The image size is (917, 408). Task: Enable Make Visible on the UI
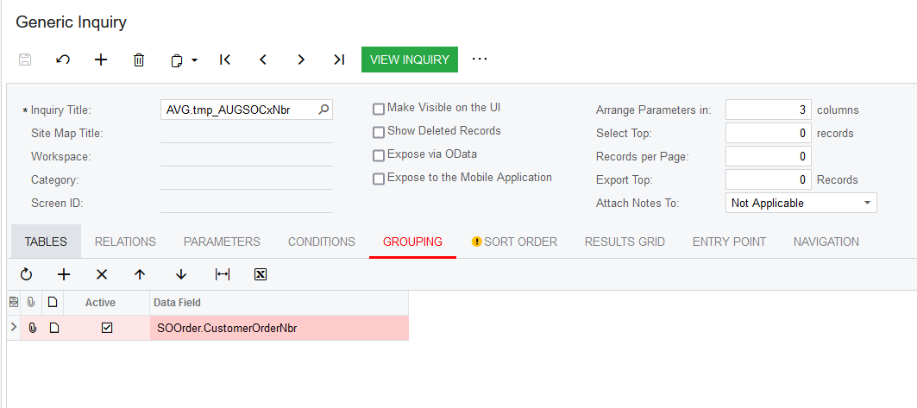[379, 109]
